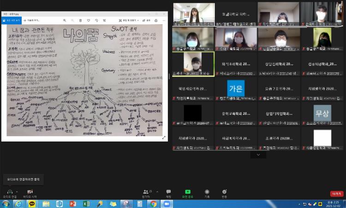Expand the arrow next to 오디오 연결
346x208 pixels.
tap(17, 191)
